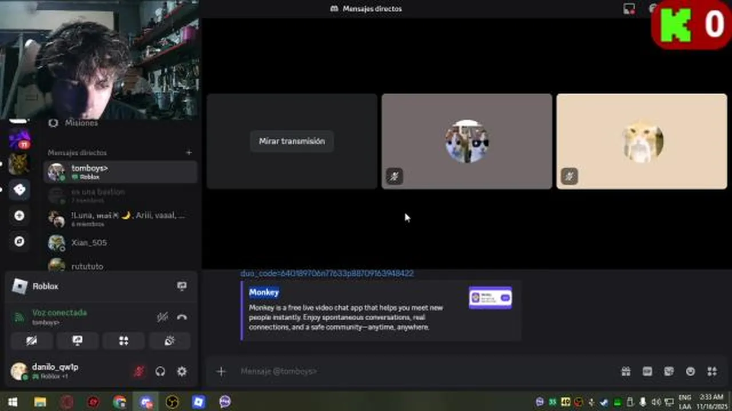732x411 pixels.
Task: Open user settings gear icon
Action: (x=182, y=372)
